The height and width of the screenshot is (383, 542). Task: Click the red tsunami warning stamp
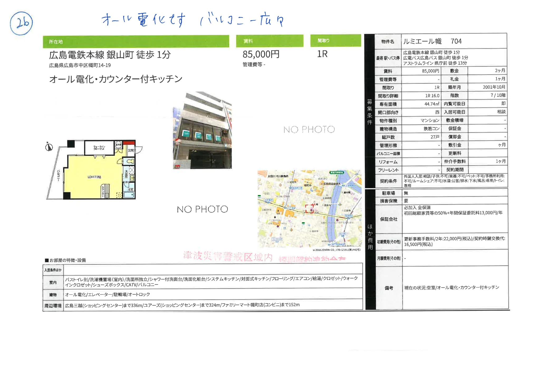point(228,256)
